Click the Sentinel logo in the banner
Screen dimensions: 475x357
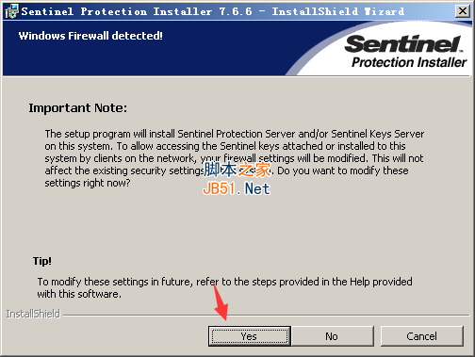(x=403, y=44)
